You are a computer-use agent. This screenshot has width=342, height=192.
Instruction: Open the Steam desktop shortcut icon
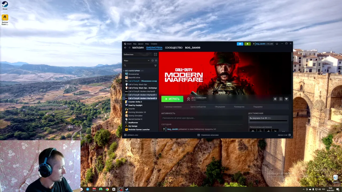tap(5, 5)
